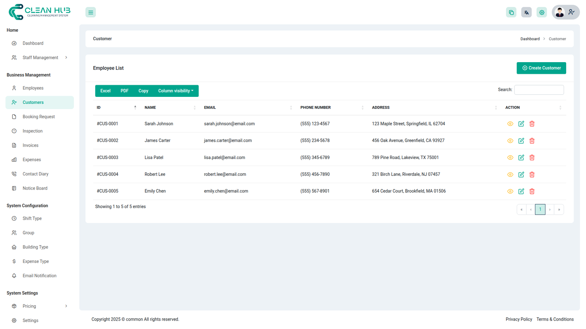
Task: Open Invoices from the sidebar
Action: pos(30,145)
